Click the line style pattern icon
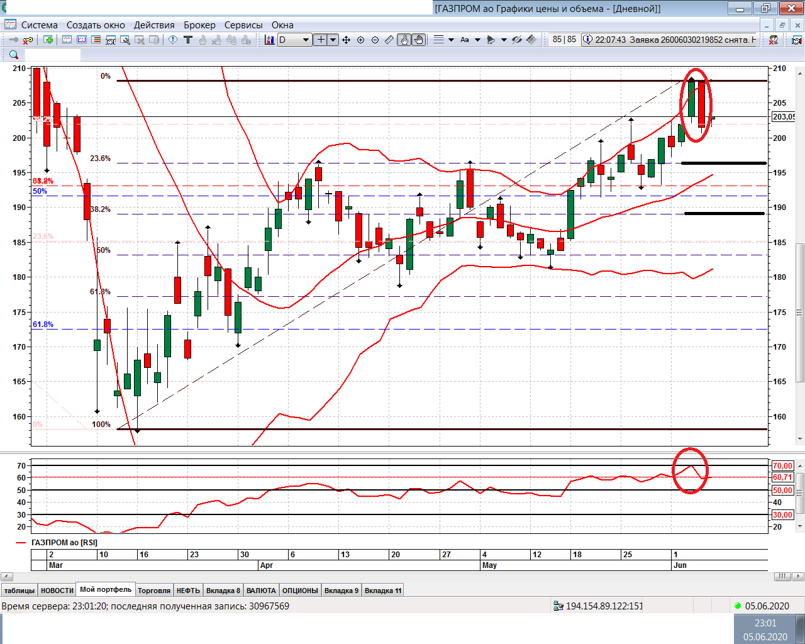 click(439, 39)
